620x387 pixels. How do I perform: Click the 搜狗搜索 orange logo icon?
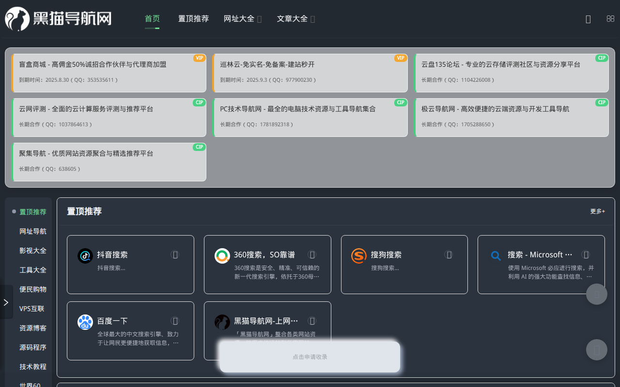[x=359, y=256]
